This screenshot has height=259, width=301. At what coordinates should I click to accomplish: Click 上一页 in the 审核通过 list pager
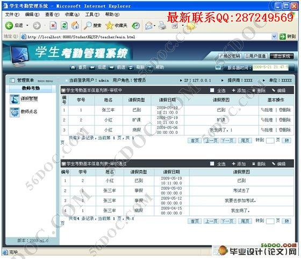[x=211, y=221]
